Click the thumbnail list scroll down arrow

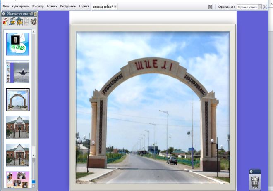tap(34, 155)
